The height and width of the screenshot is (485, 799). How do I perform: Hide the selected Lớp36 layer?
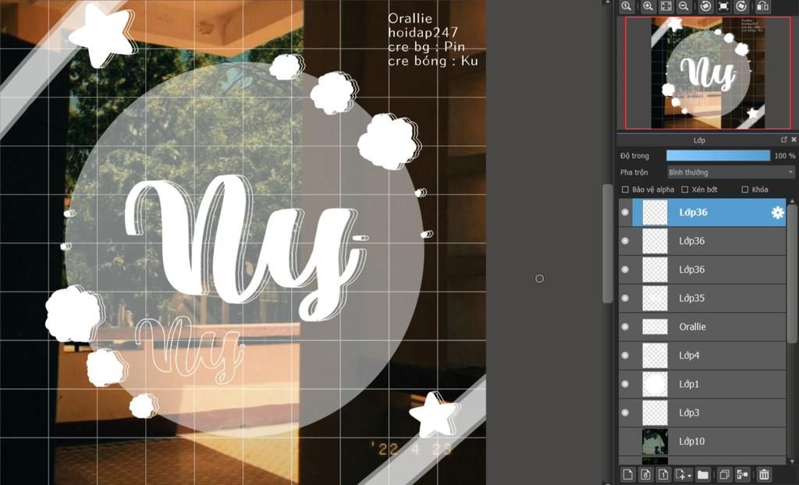coord(625,212)
